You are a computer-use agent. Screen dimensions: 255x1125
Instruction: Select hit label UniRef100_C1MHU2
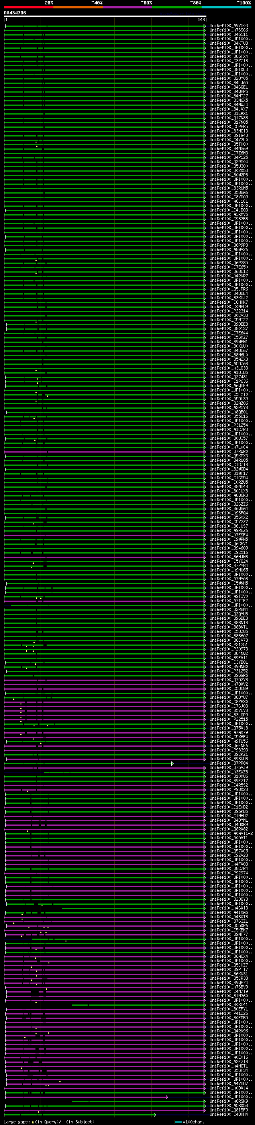tap(229, 816)
